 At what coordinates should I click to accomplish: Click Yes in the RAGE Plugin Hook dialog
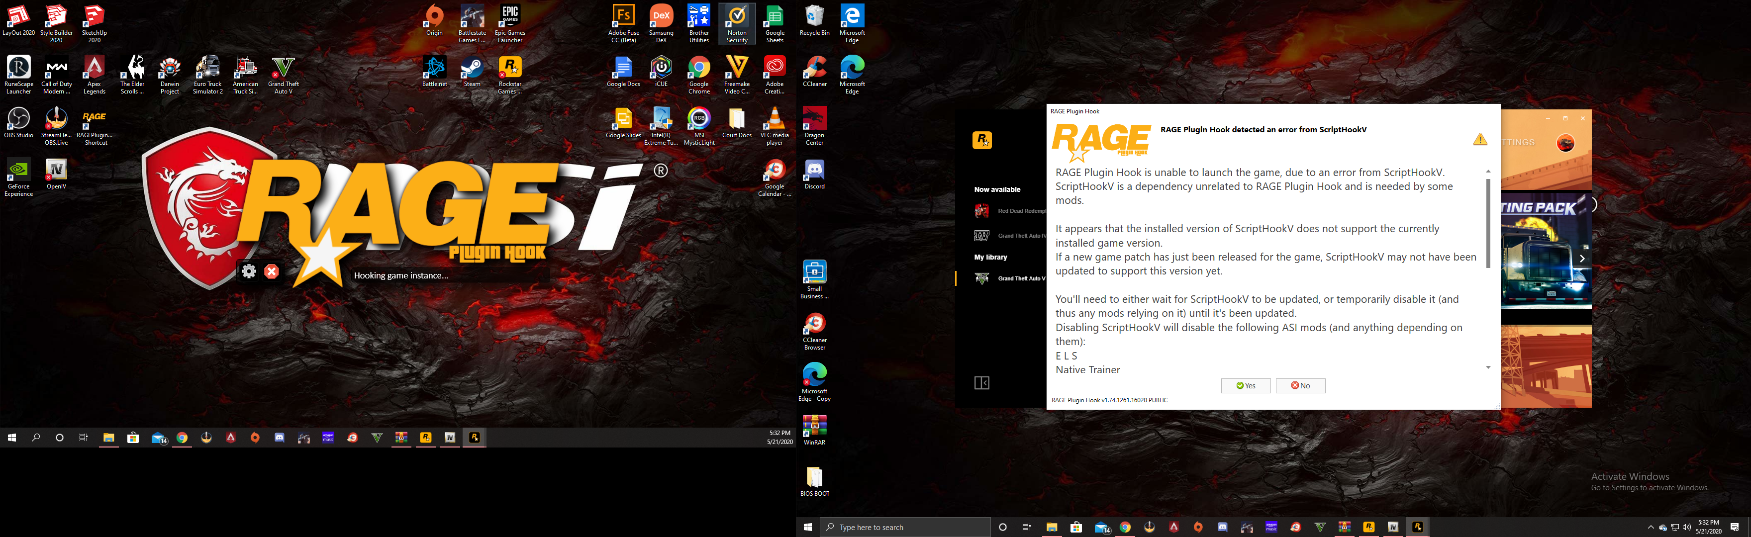tap(1245, 385)
